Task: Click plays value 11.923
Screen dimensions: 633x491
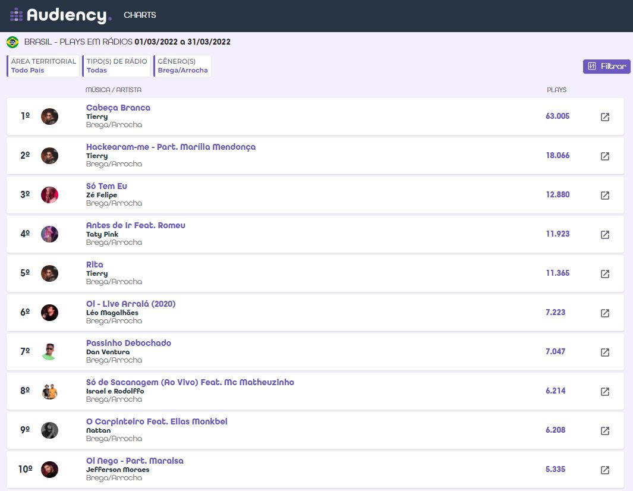Action: tap(558, 234)
